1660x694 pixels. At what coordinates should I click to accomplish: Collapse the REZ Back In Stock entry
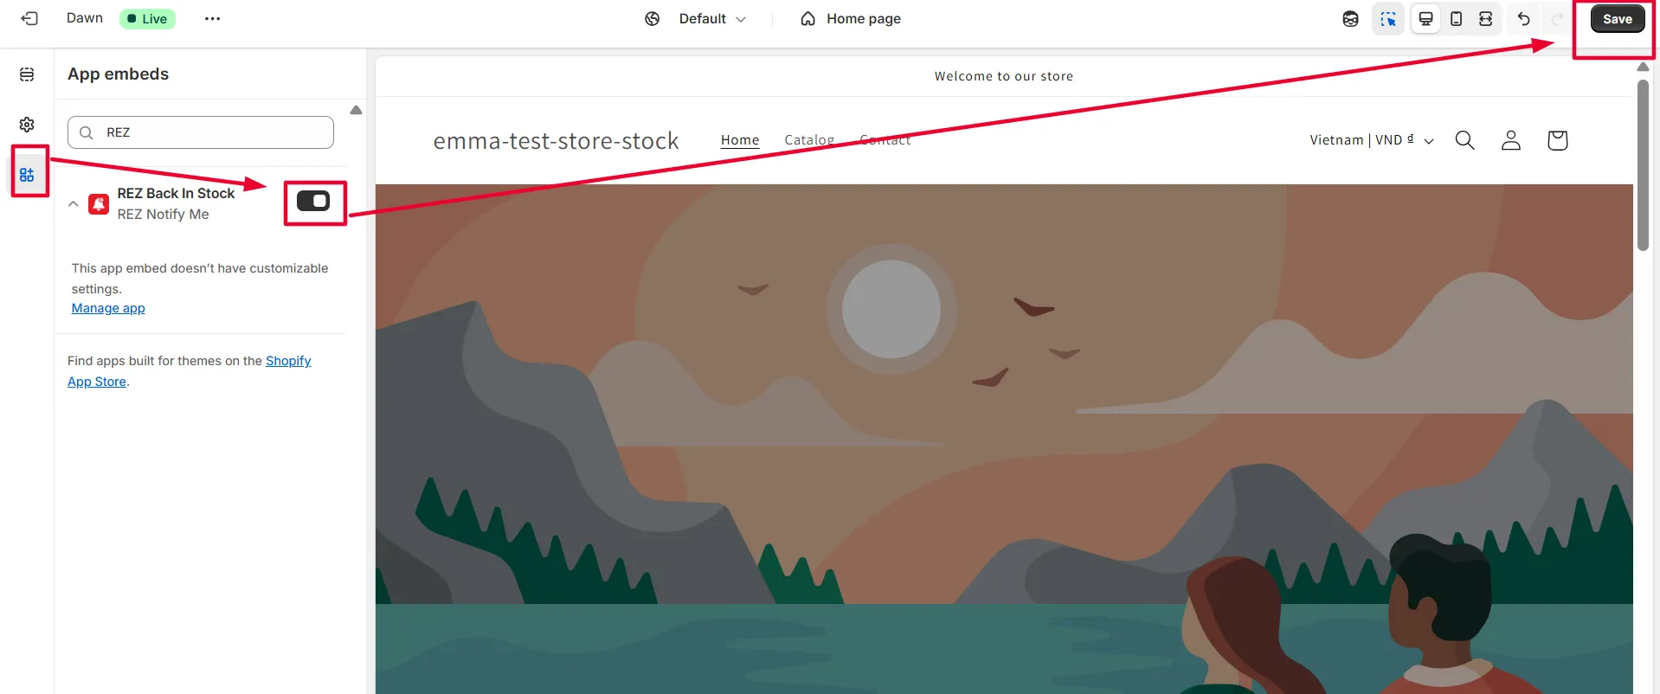[x=74, y=204]
